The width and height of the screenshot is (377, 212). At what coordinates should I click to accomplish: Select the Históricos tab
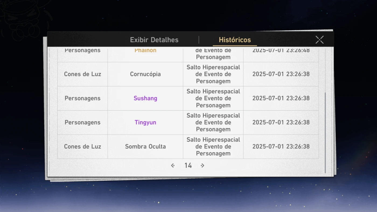(235, 40)
